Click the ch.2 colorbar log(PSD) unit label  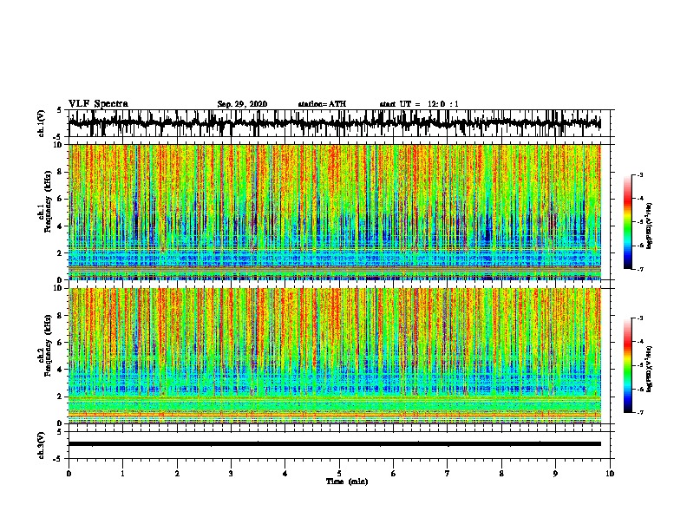tap(649, 369)
